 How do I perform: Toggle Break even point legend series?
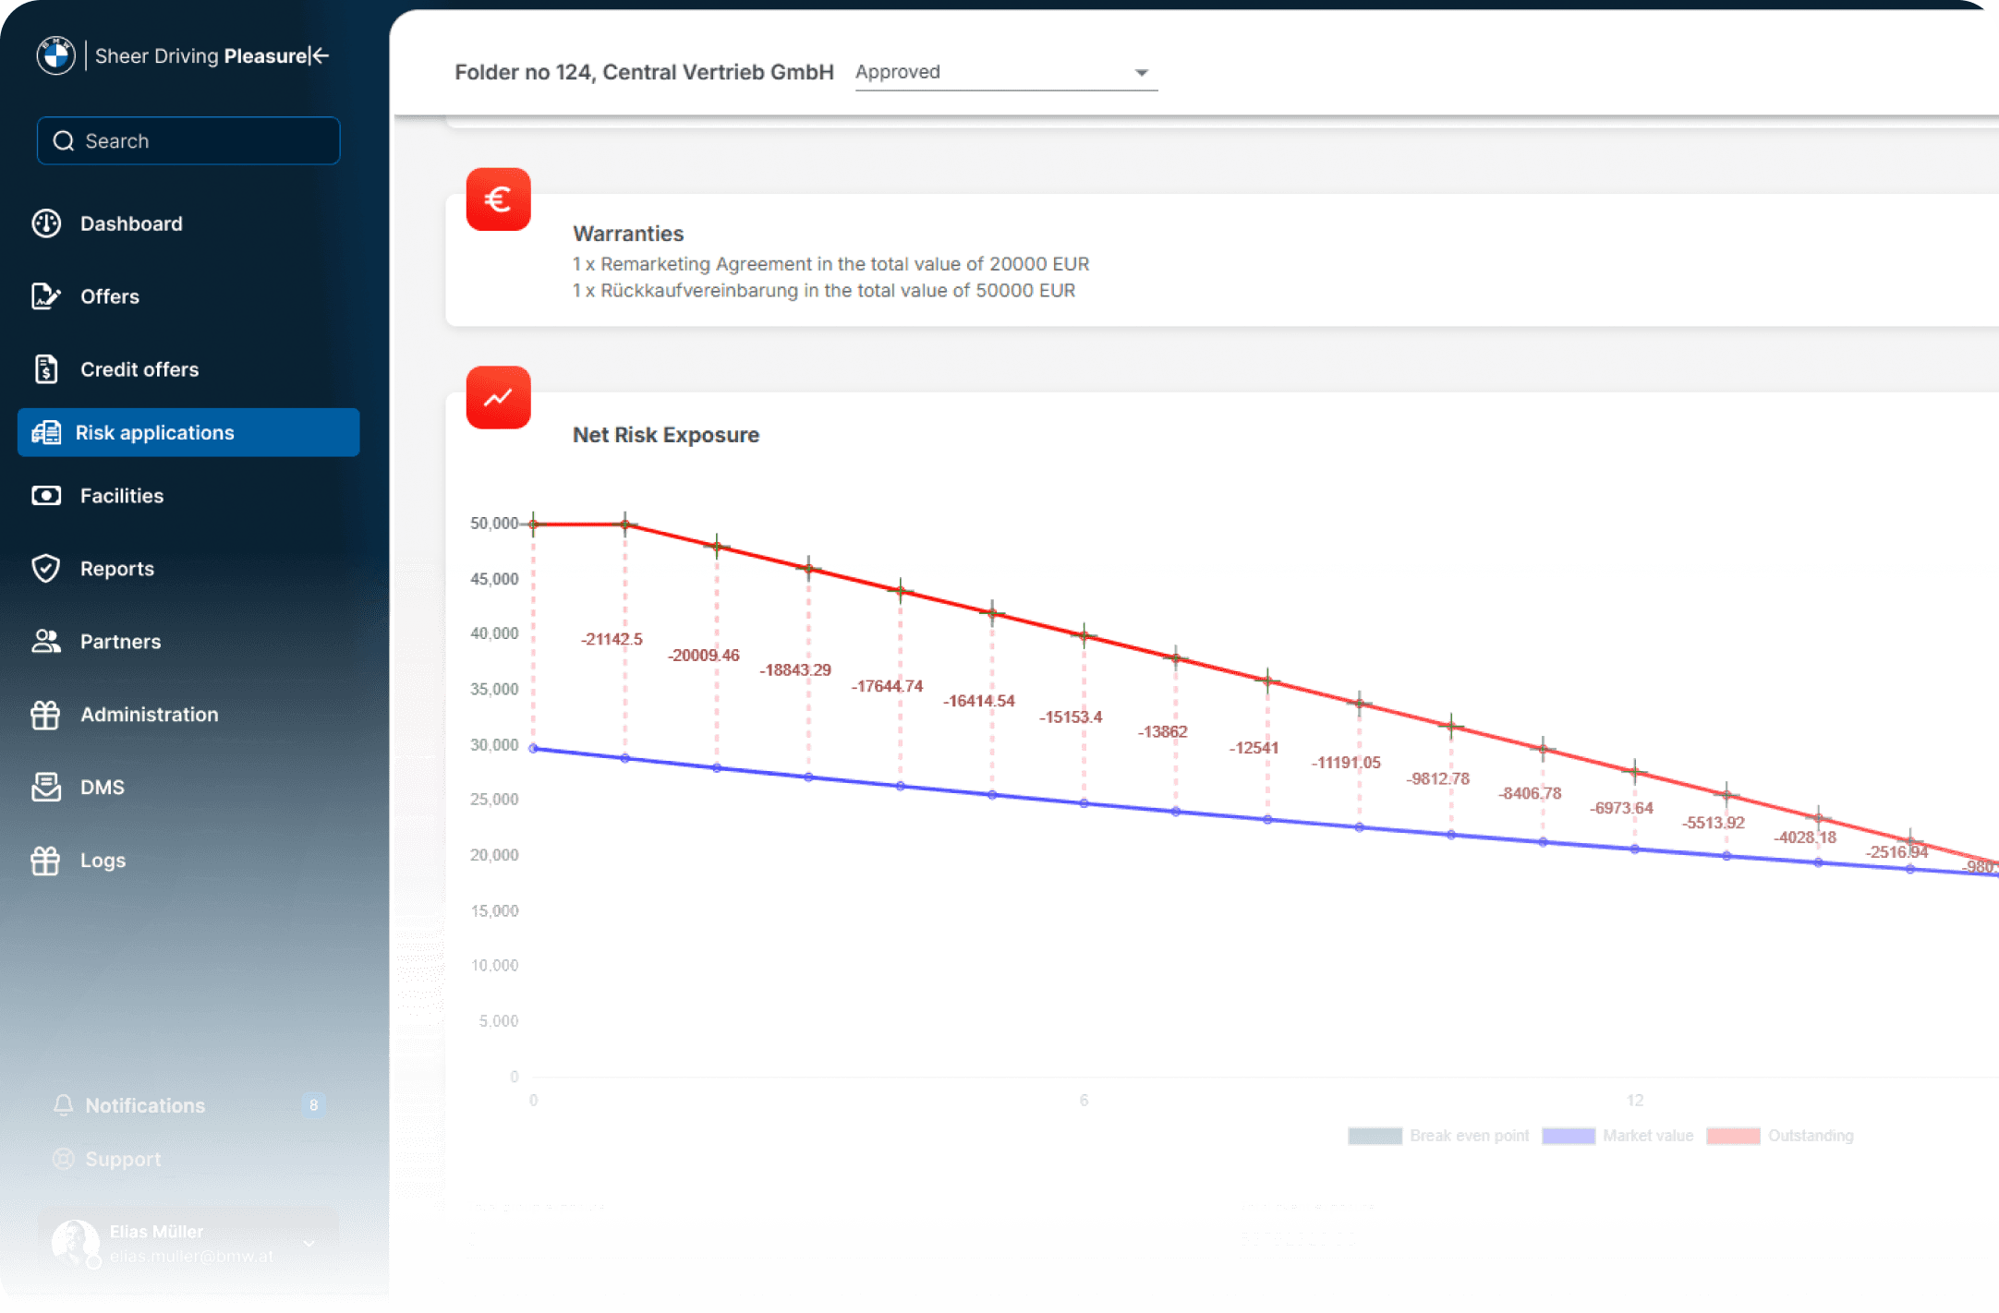[x=1468, y=1136]
